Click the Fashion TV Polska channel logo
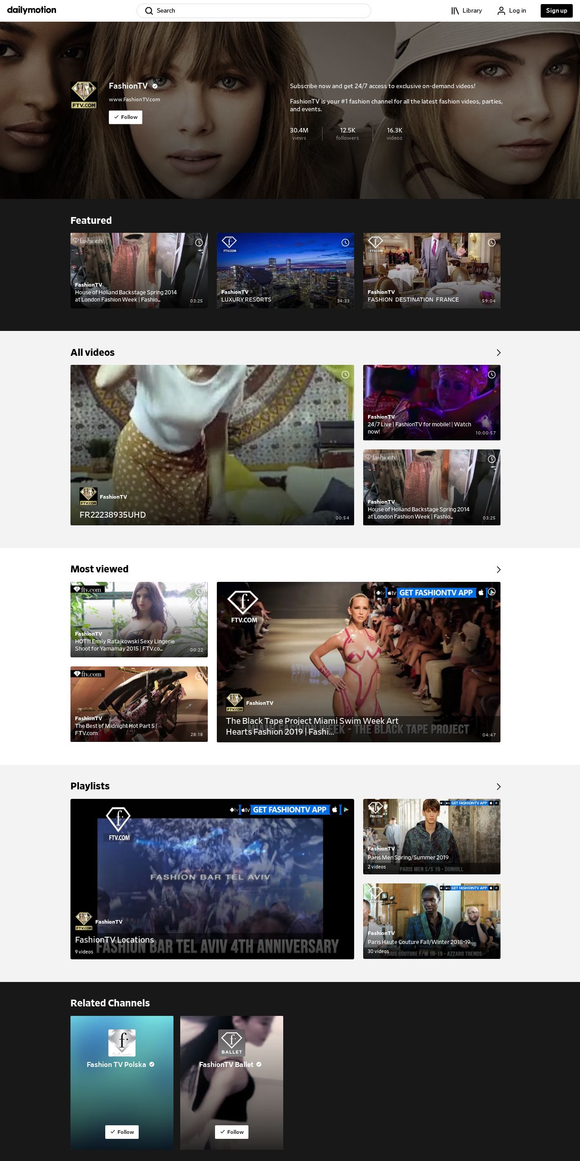This screenshot has height=1161, width=580. [x=122, y=1043]
